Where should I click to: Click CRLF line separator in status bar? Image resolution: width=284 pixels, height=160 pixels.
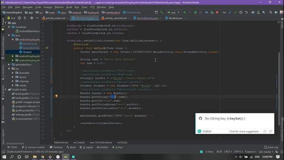[228, 152]
